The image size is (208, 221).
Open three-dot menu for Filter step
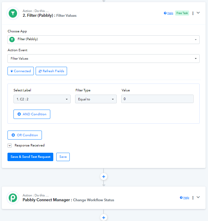pos(193,13)
